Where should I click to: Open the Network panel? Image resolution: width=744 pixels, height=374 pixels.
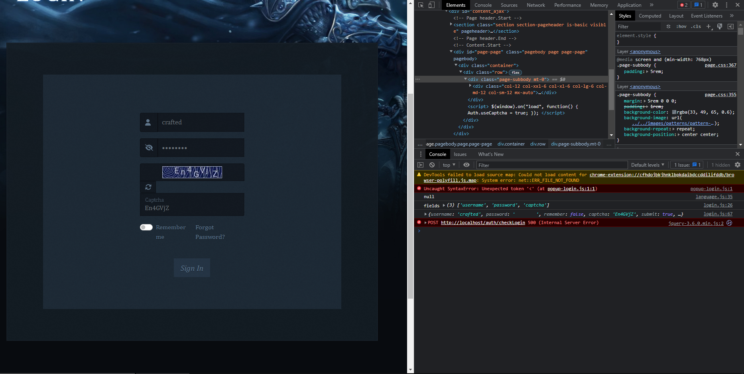click(x=535, y=5)
